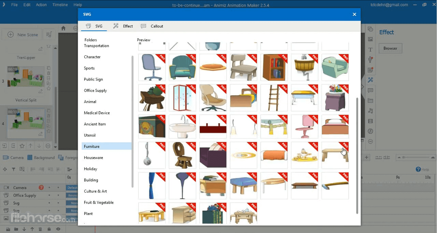The height and width of the screenshot is (233, 437).
Task: Select the Shape tool icon in right sidebar
Action: click(370, 29)
